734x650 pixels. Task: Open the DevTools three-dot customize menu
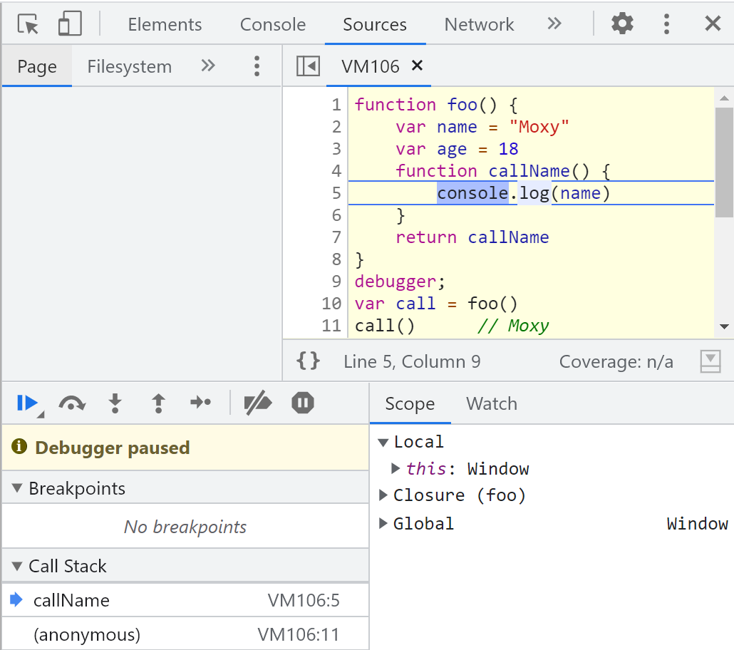pos(666,24)
